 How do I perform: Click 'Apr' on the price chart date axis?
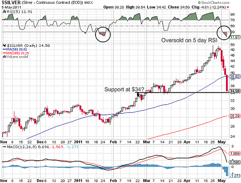[187, 142]
